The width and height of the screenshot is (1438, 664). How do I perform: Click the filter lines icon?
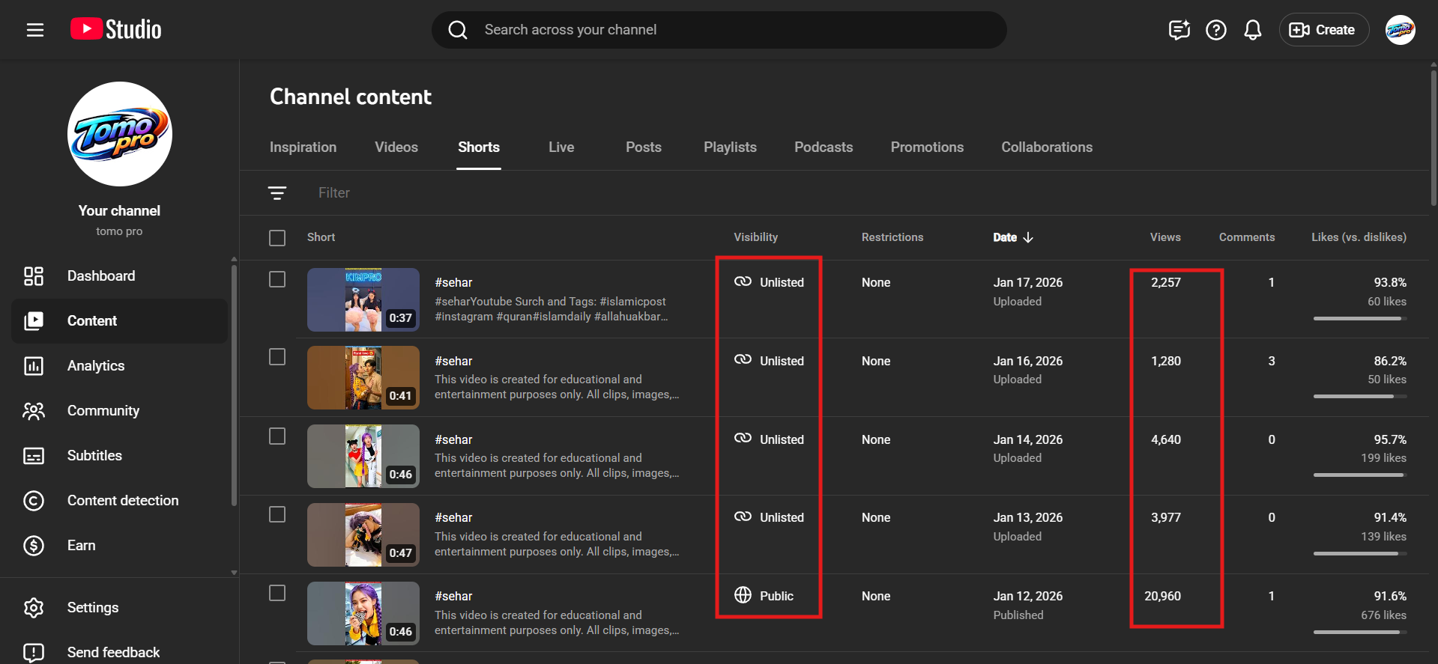[277, 193]
